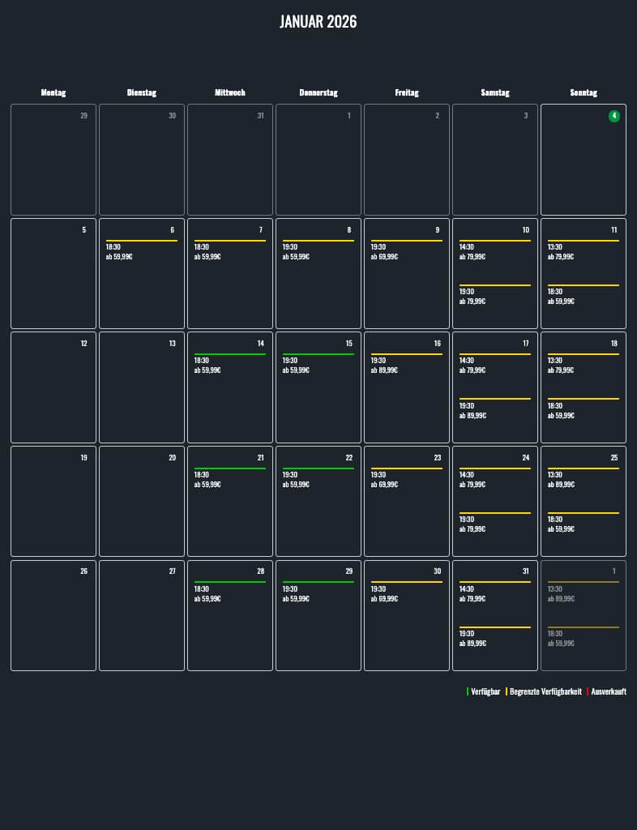Select the 13:30 slot on Sunday, January 25

pos(583,479)
